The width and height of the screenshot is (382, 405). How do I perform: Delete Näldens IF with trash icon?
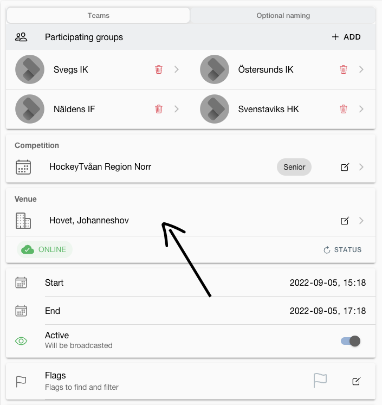[x=159, y=109]
